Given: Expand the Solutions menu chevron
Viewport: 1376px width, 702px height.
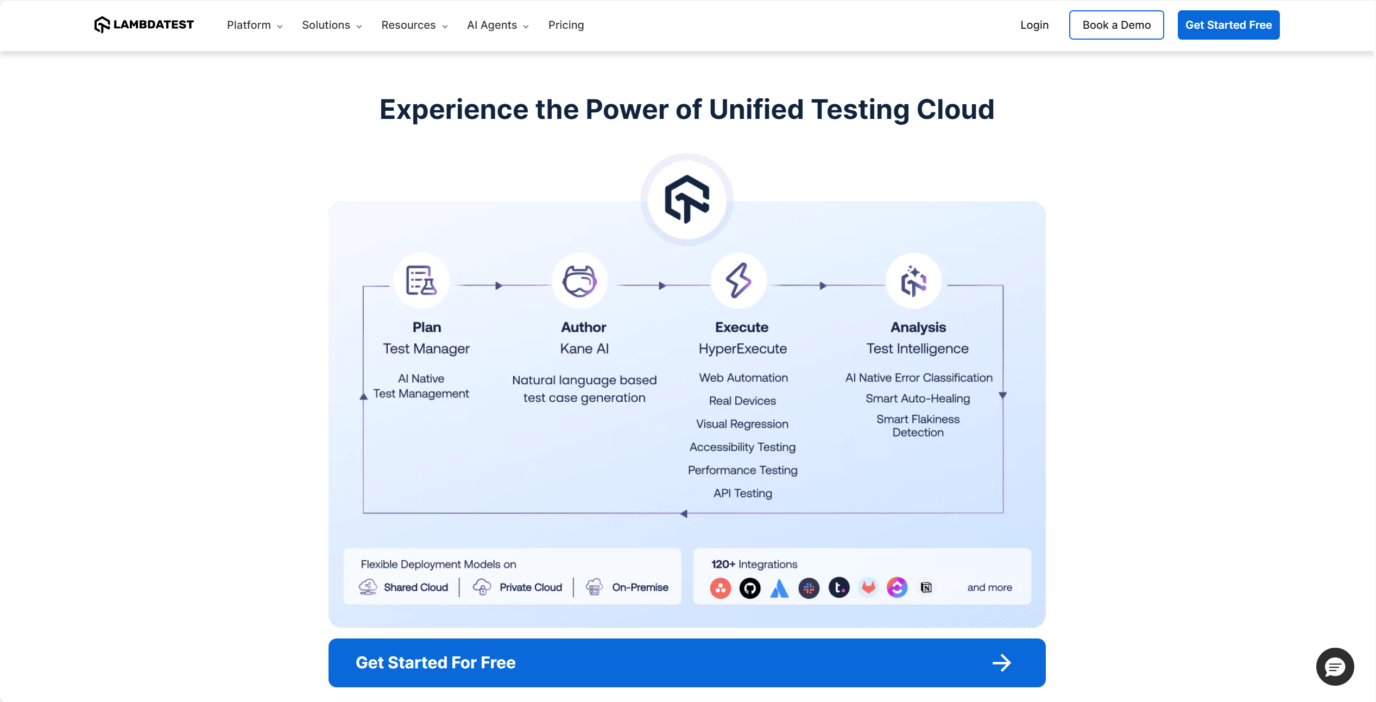Looking at the screenshot, I should click(359, 26).
